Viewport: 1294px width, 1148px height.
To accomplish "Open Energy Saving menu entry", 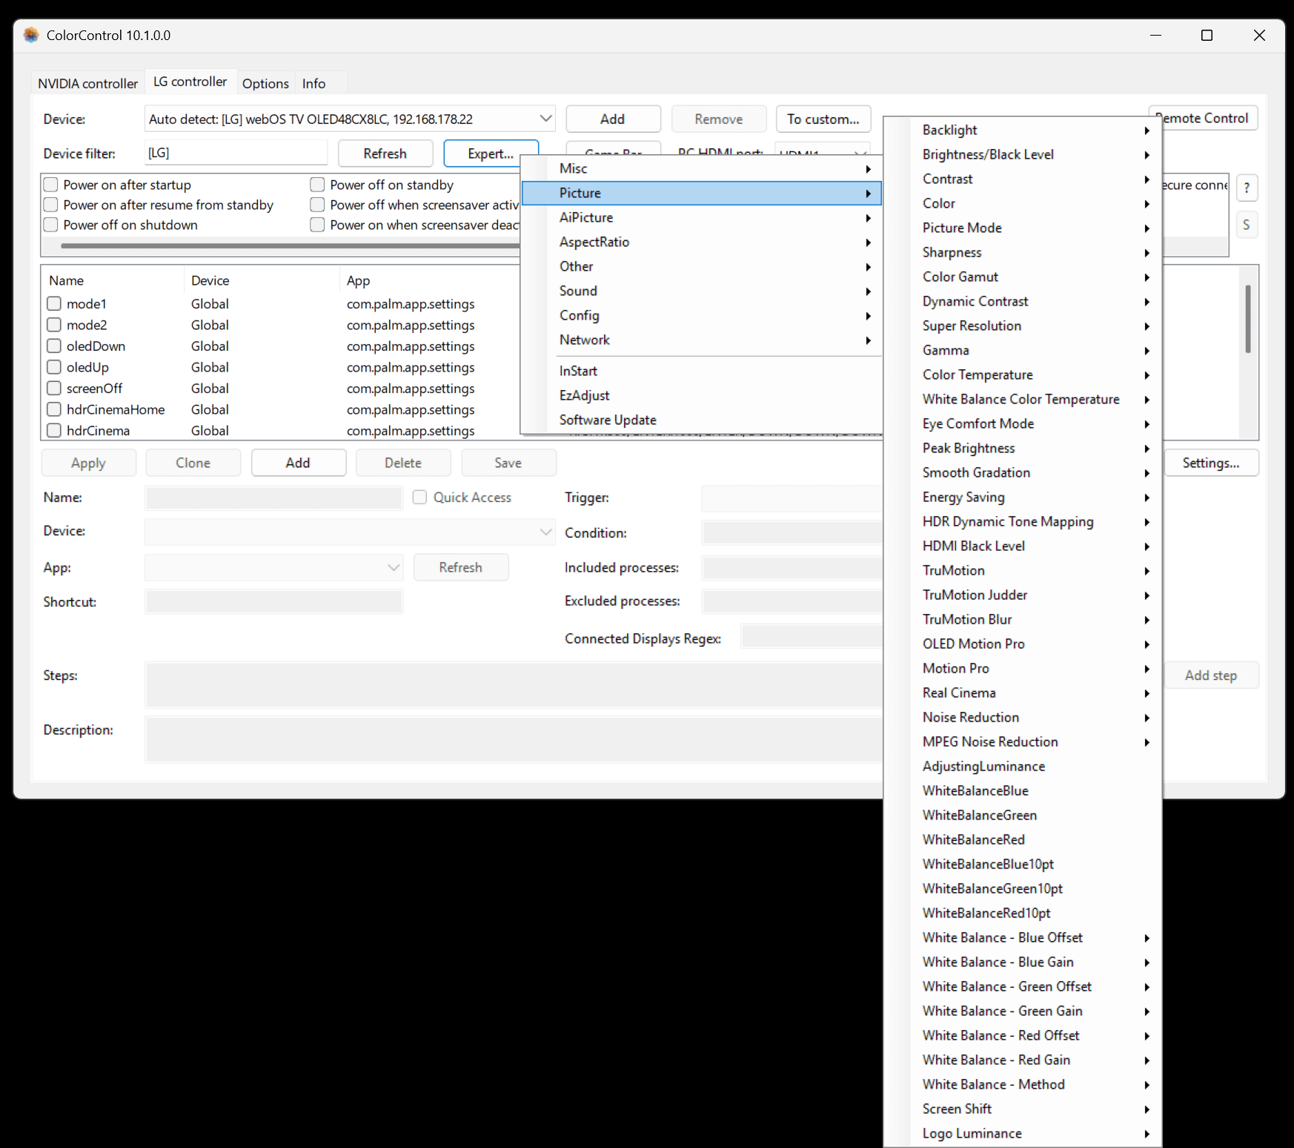I will pyautogui.click(x=1023, y=497).
